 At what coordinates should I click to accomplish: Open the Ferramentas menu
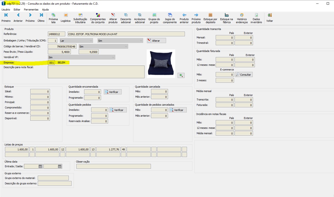tap(31, 9)
